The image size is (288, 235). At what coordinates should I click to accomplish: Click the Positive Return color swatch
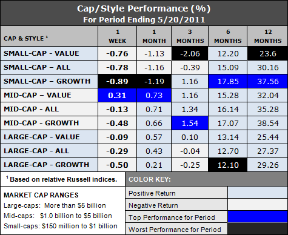pos(258,193)
